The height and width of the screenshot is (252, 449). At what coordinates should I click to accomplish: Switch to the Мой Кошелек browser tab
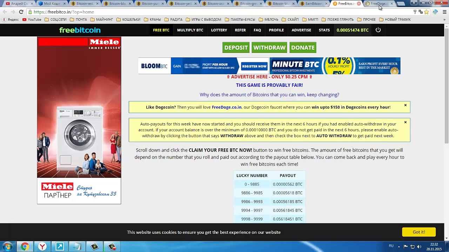tap(52, 4)
